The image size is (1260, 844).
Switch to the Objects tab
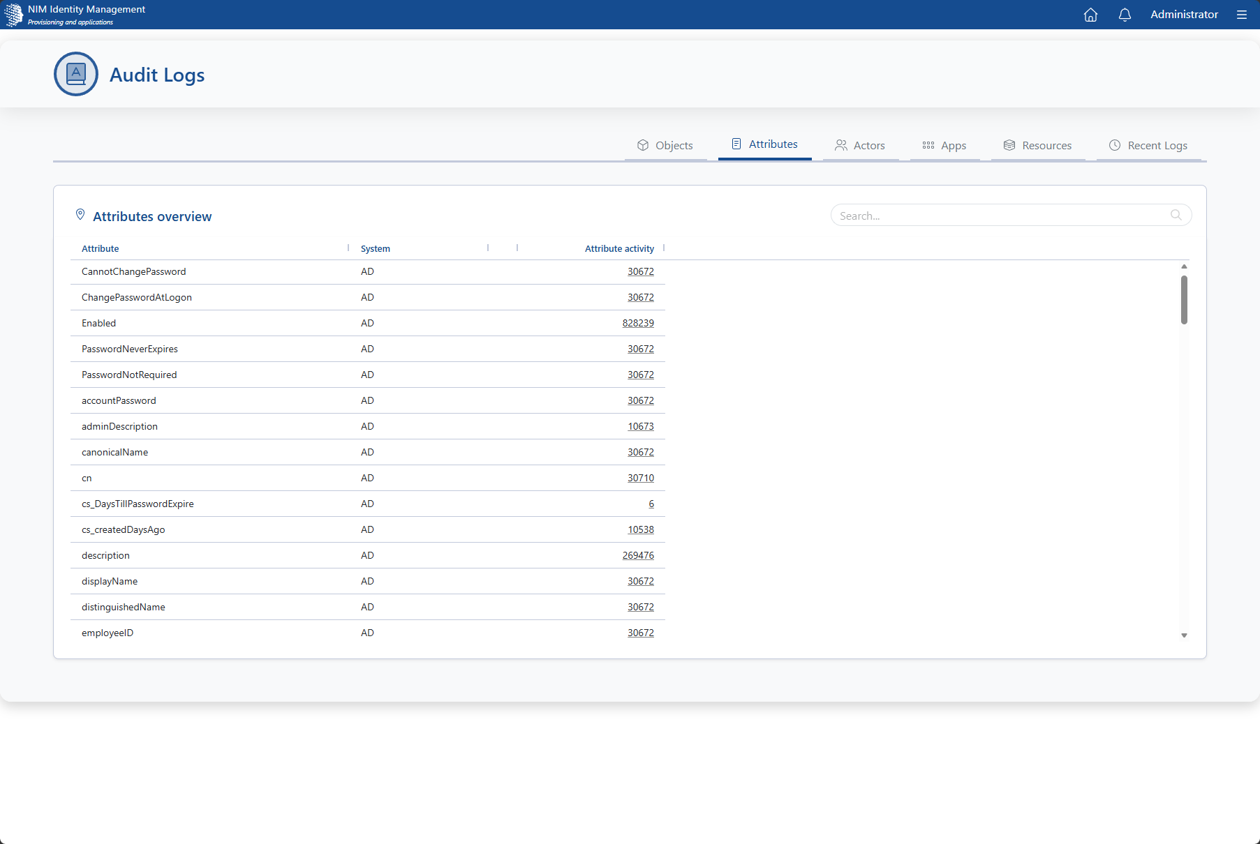coord(665,145)
